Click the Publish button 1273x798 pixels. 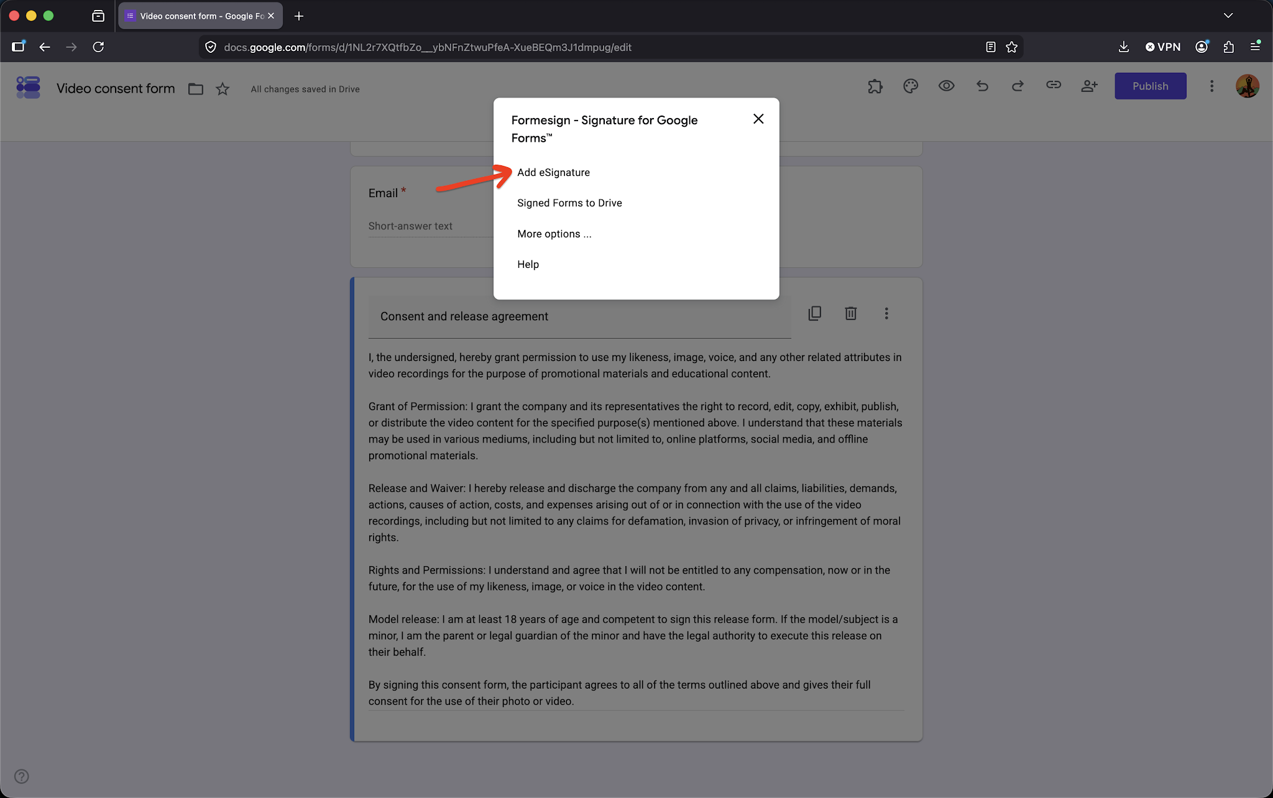tap(1150, 86)
